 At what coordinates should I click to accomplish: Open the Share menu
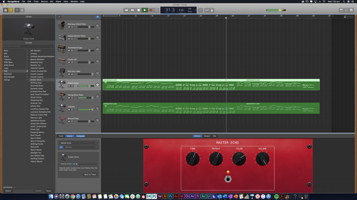[x=58, y=1]
